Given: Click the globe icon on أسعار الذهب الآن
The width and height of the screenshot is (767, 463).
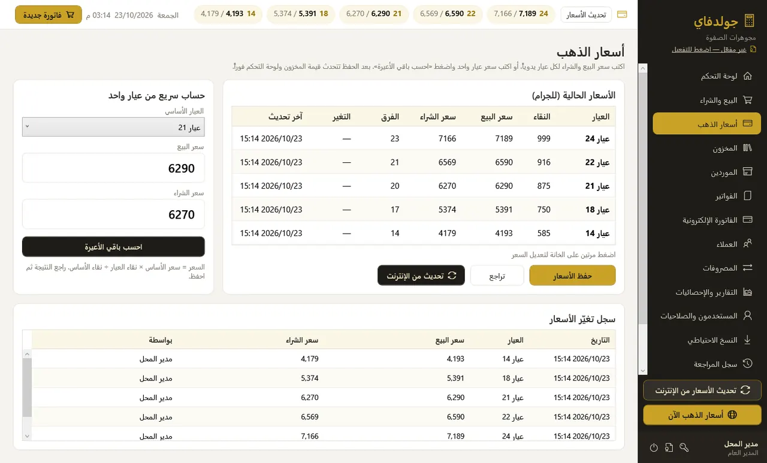Looking at the screenshot, I should [731, 414].
